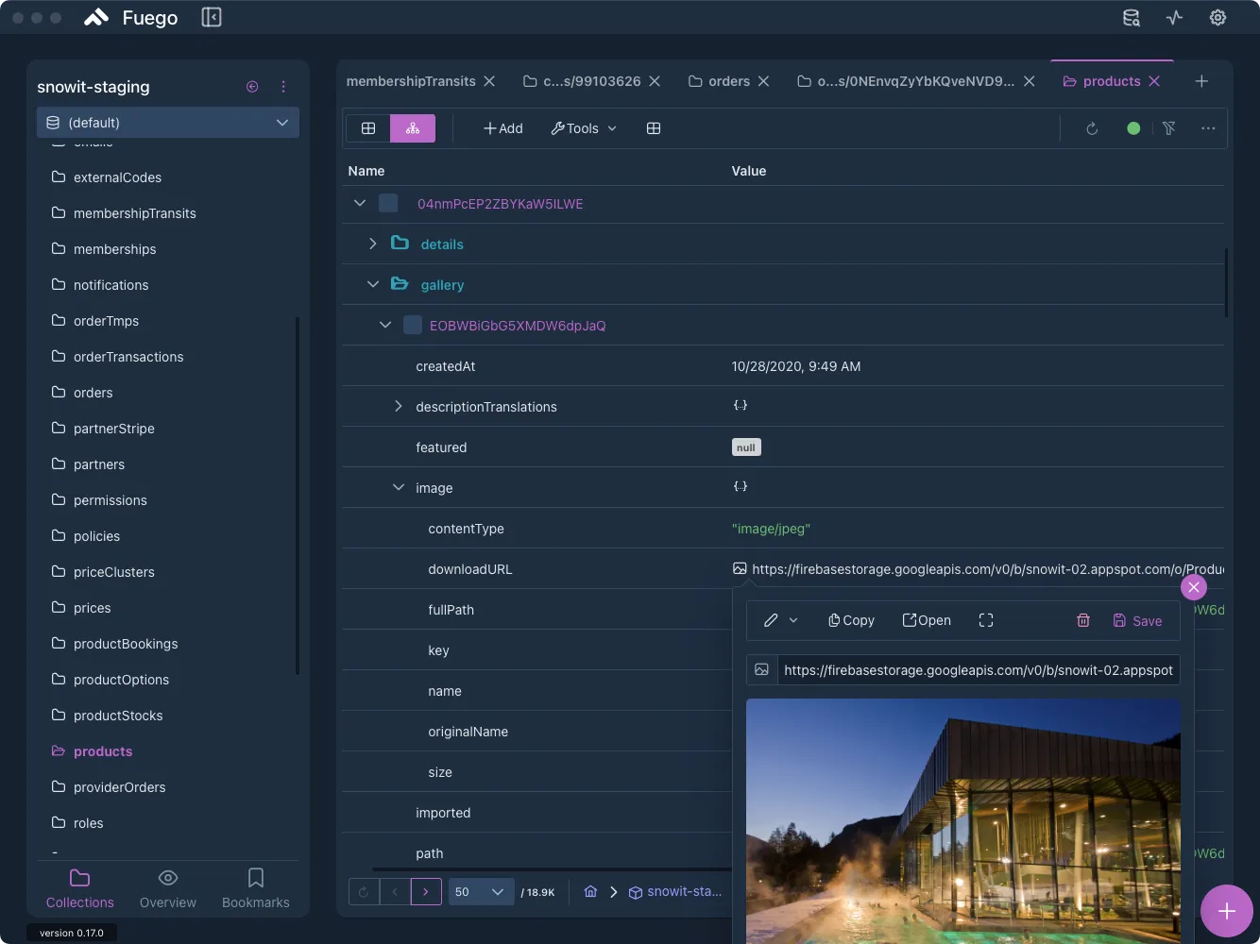The height and width of the screenshot is (944, 1260).
Task: Click the image type icon beside URL field
Action: click(761, 670)
